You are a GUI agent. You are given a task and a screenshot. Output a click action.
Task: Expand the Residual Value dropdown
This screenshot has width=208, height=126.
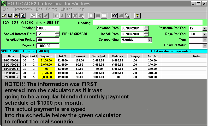click(x=204, y=46)
